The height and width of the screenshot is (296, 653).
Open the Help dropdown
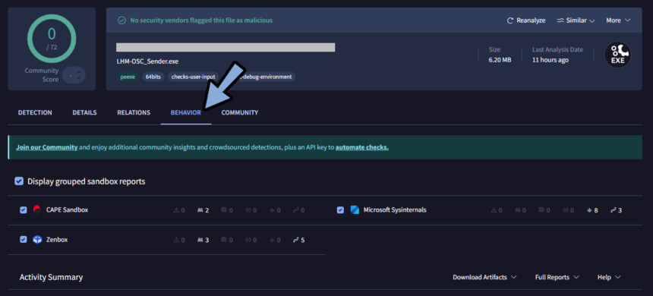click(x=609, y=277)
